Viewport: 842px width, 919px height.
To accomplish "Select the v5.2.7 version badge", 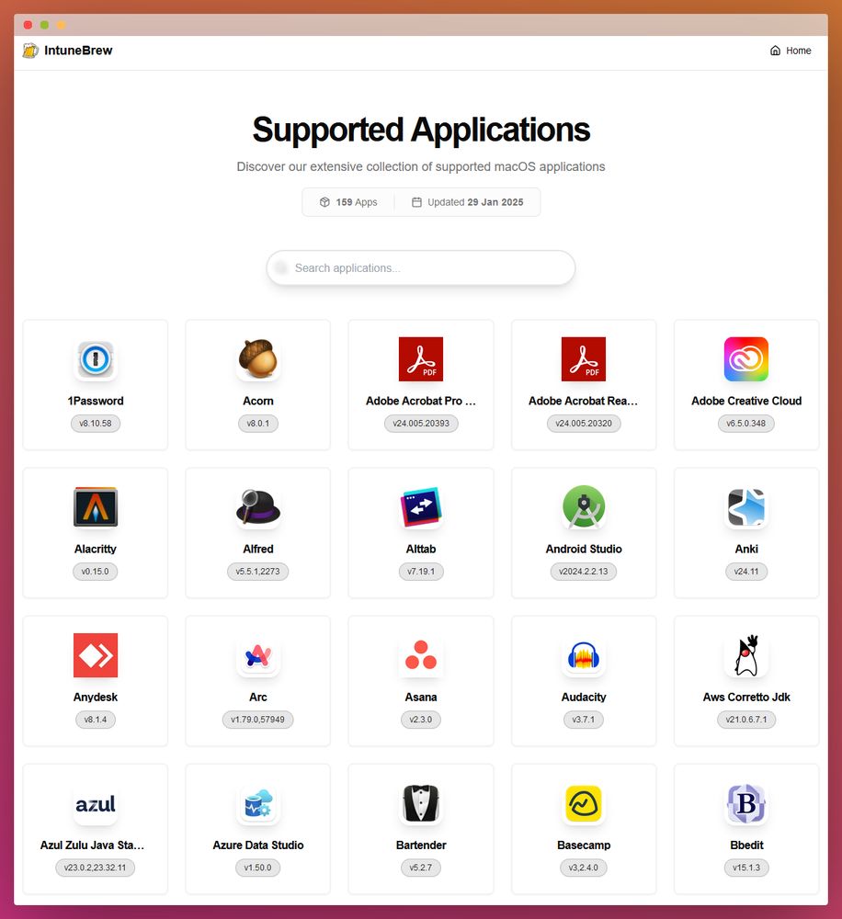I will (421, 868).
